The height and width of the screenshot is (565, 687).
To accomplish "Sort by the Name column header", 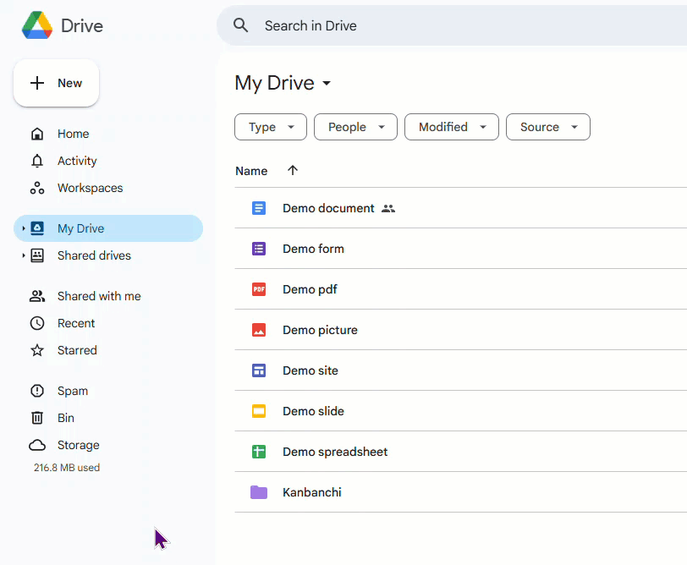I will pyautogui.click(x=251, y=171).
